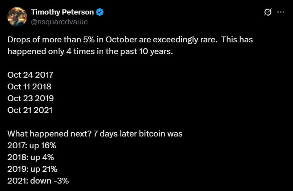This screenshot has height=191, width=293.
Task: Open the Grok explain-post icon
Action: pos(267,12)
